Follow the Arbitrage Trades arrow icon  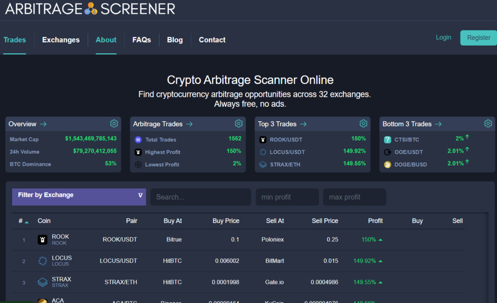pyautogui.click(x=189, y=124)
